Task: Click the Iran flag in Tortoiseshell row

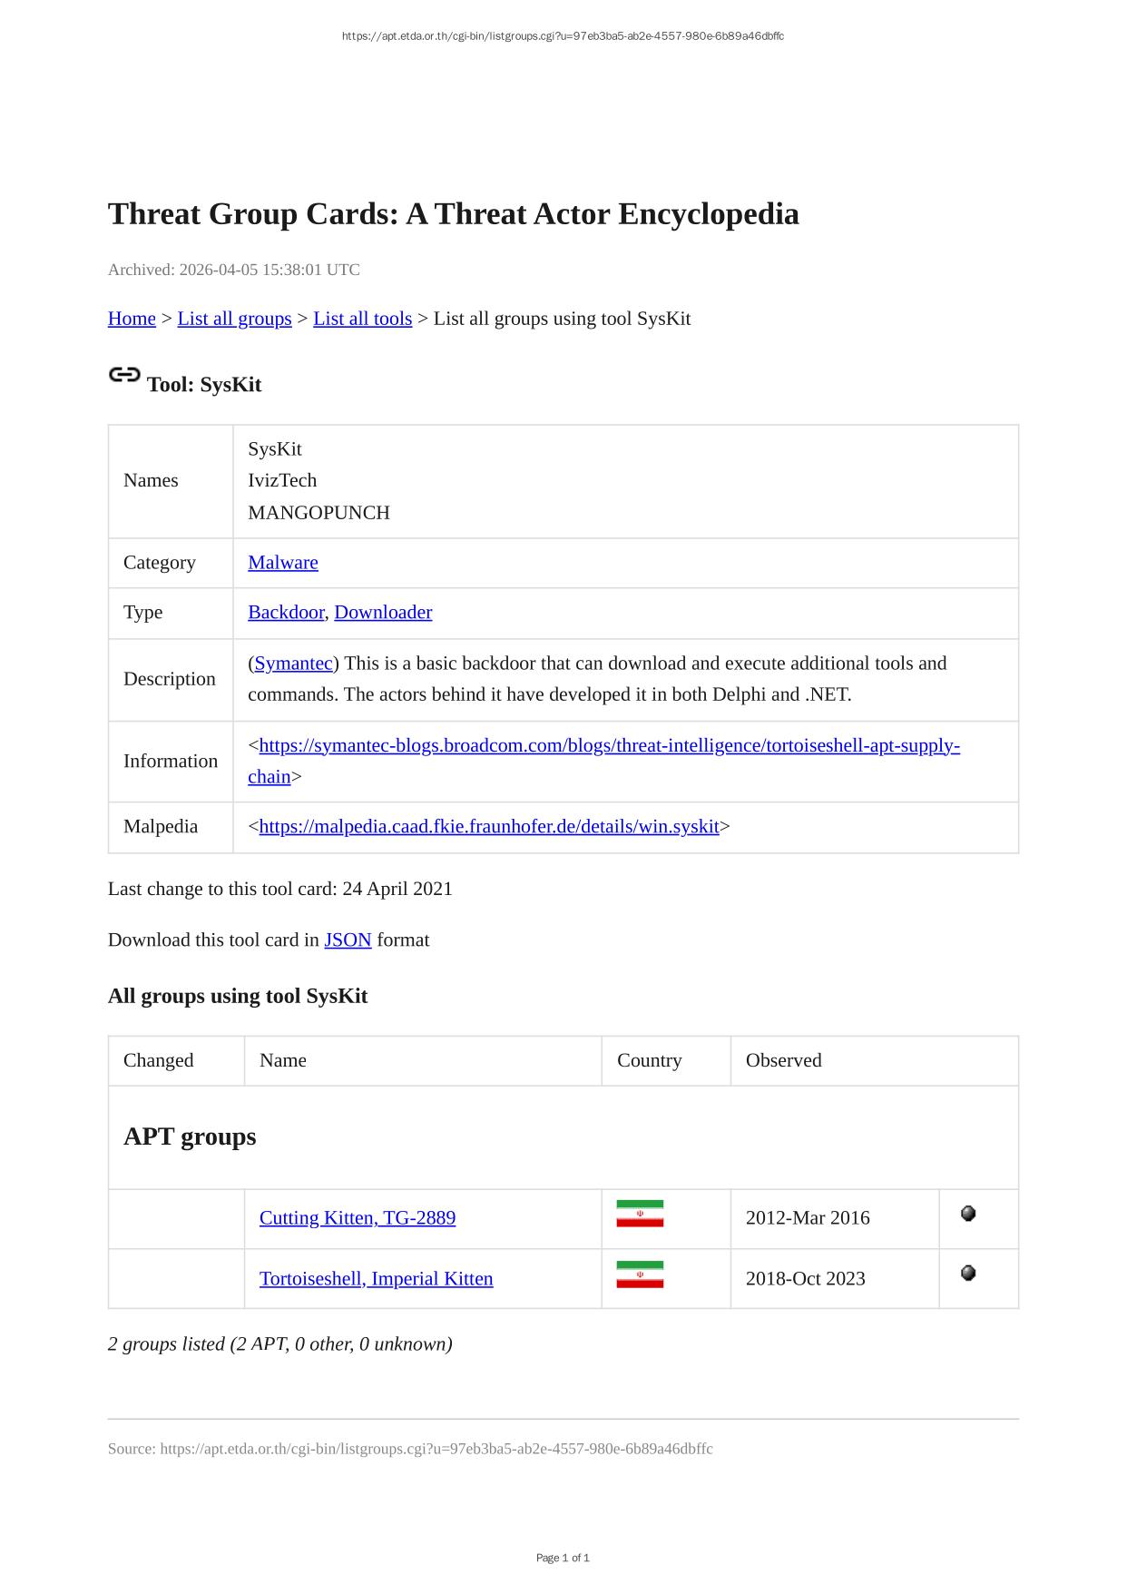Action: (x=640, y=1274)
